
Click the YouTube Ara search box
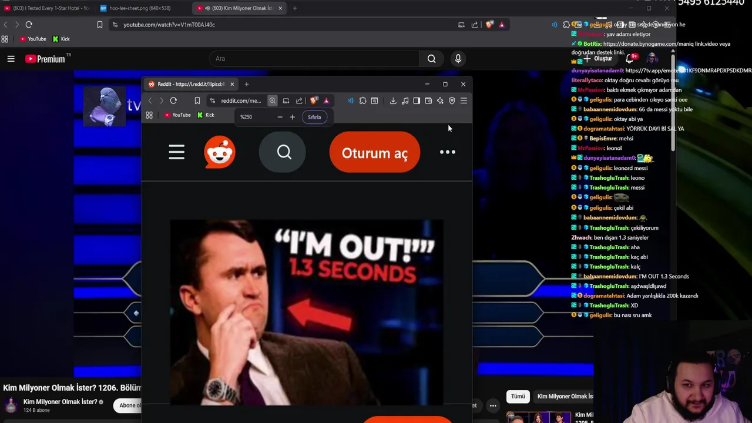coord(314,58)
